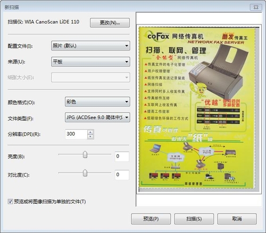This screenshot has width=266, height=233.
Task: Click the 来源(U): label
Action: coord(16,62)
